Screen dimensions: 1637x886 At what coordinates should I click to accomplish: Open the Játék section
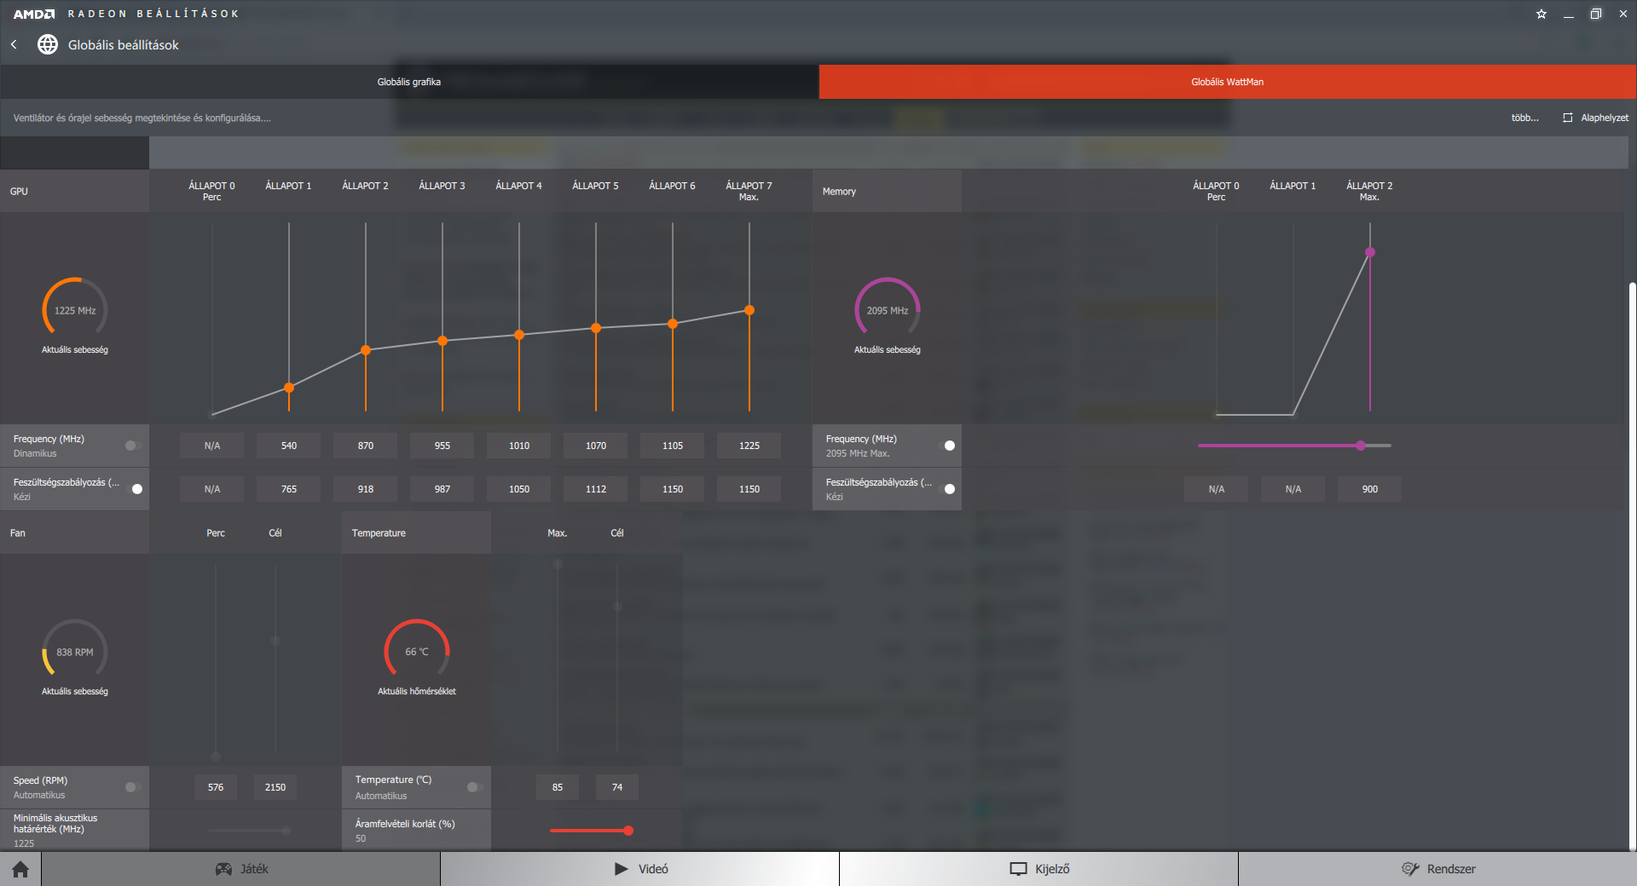point(241,869)
